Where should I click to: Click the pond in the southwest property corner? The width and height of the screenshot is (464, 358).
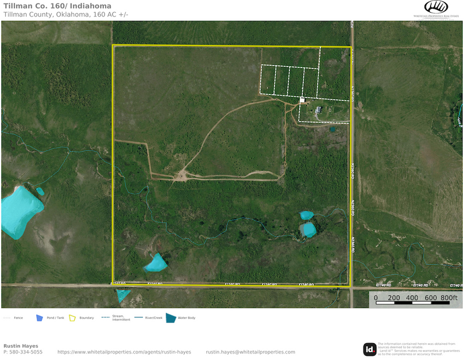coord(155,263)
